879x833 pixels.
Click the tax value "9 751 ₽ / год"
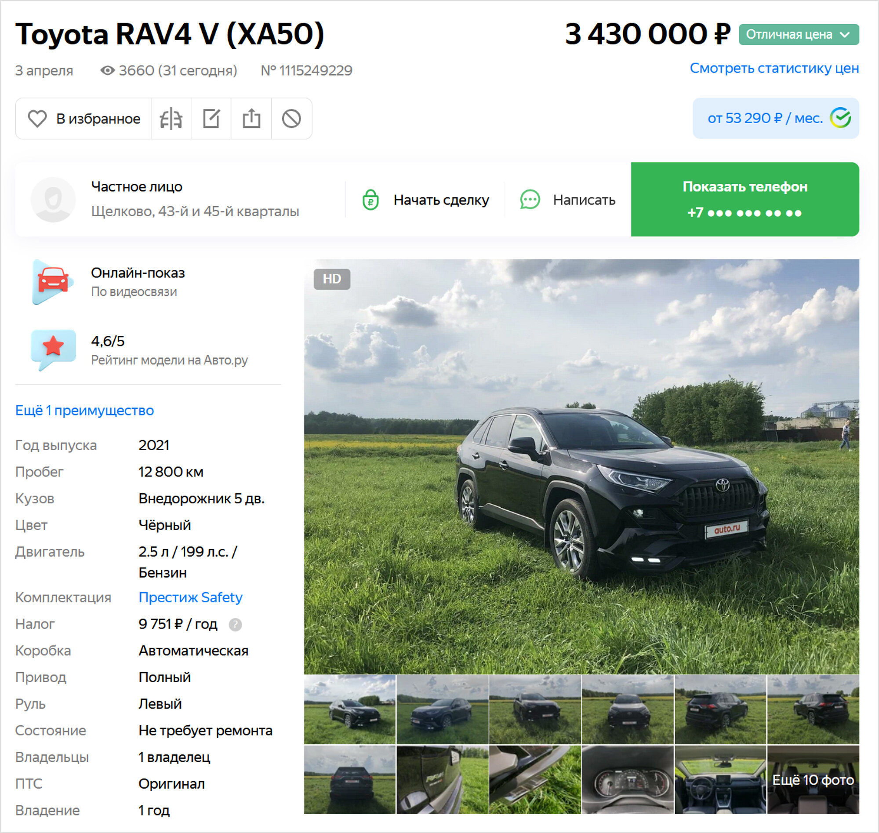[x=178, y=624]
